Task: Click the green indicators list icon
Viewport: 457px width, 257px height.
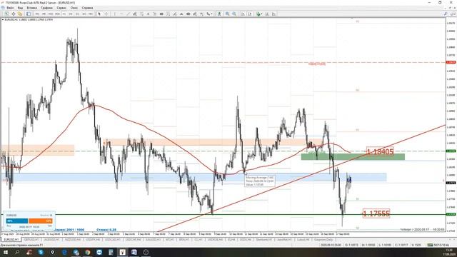Action: tap(258, 14)
